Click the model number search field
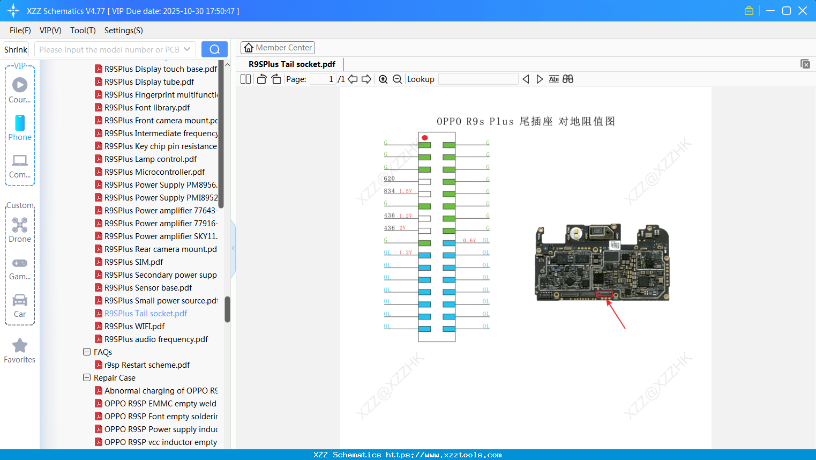The height and width of the screenshot is (460, 816). [x=109, y=49]
